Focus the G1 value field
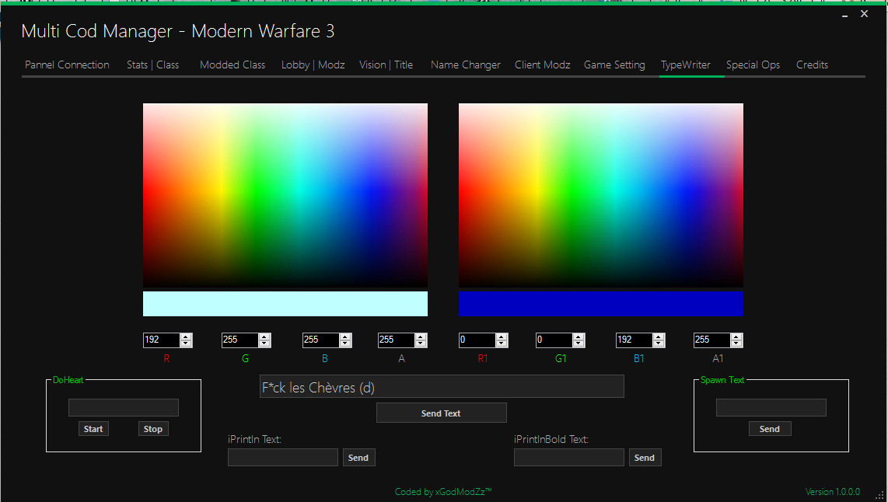Image resolution: width=888 pixels, height=502 pixels. point(554,340)
